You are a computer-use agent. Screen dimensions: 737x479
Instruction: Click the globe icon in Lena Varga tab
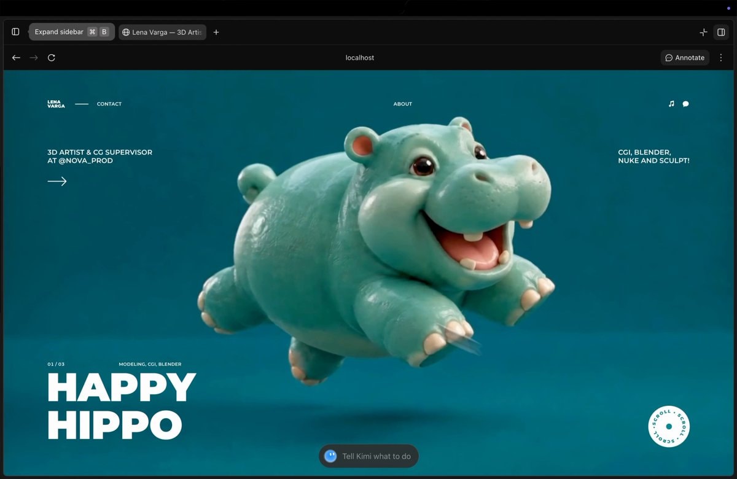[126, 33]
